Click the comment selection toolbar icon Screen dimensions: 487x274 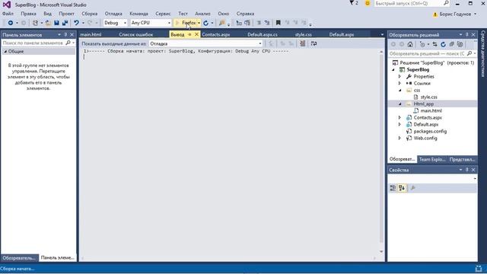[x=259, y=23]
